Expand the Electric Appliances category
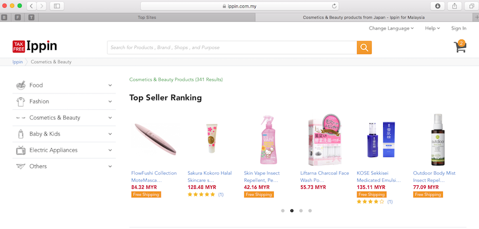The image size is (479, 229). (64, 151)
